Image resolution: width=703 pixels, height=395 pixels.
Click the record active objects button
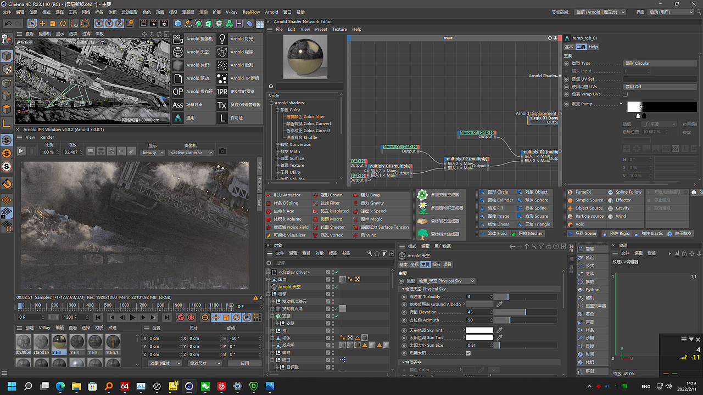tap(181, 318)
